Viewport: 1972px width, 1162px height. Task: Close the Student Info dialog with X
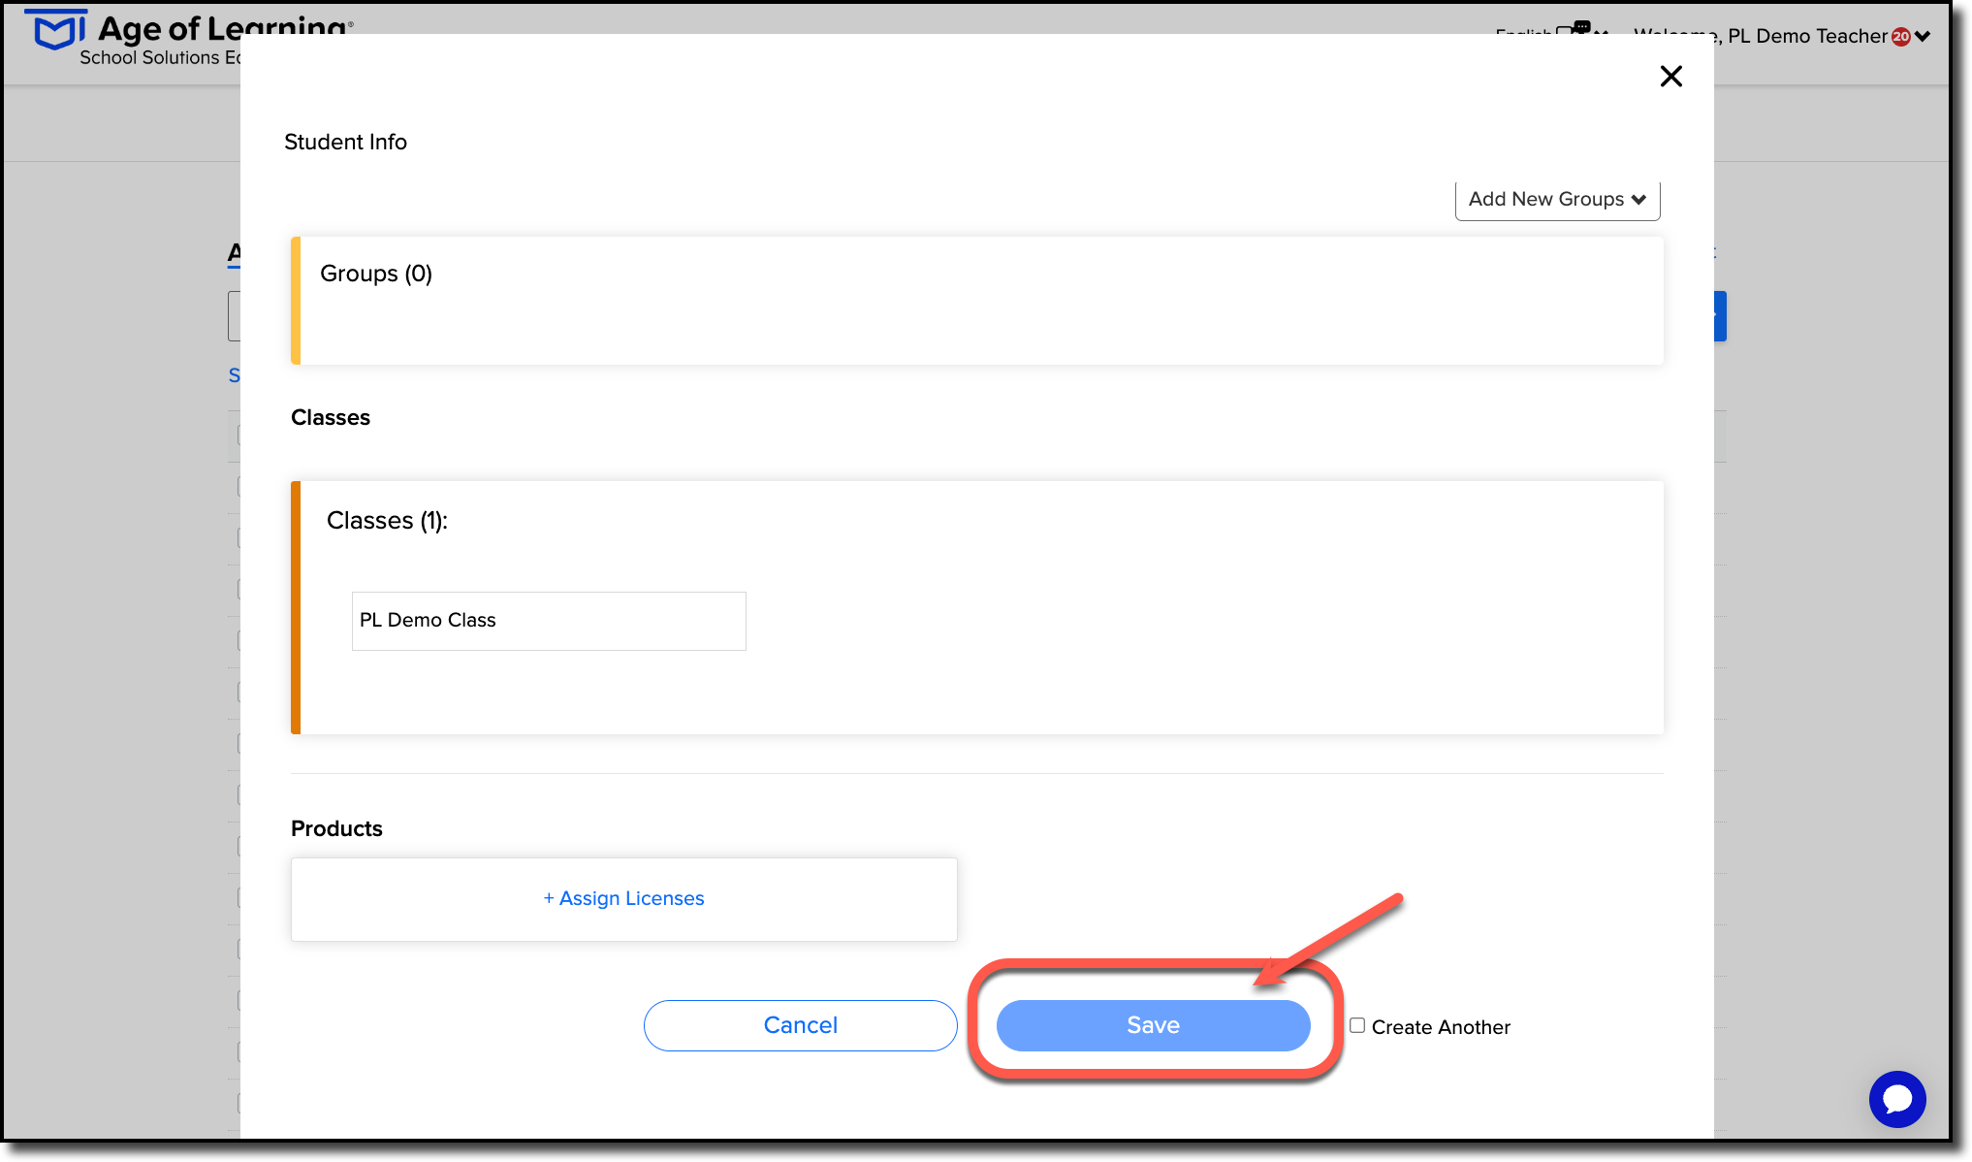point(1670,77)
